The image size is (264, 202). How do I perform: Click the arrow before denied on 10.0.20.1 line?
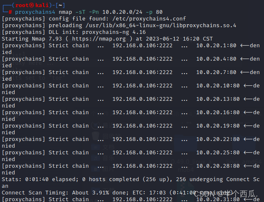click(245, 46)
